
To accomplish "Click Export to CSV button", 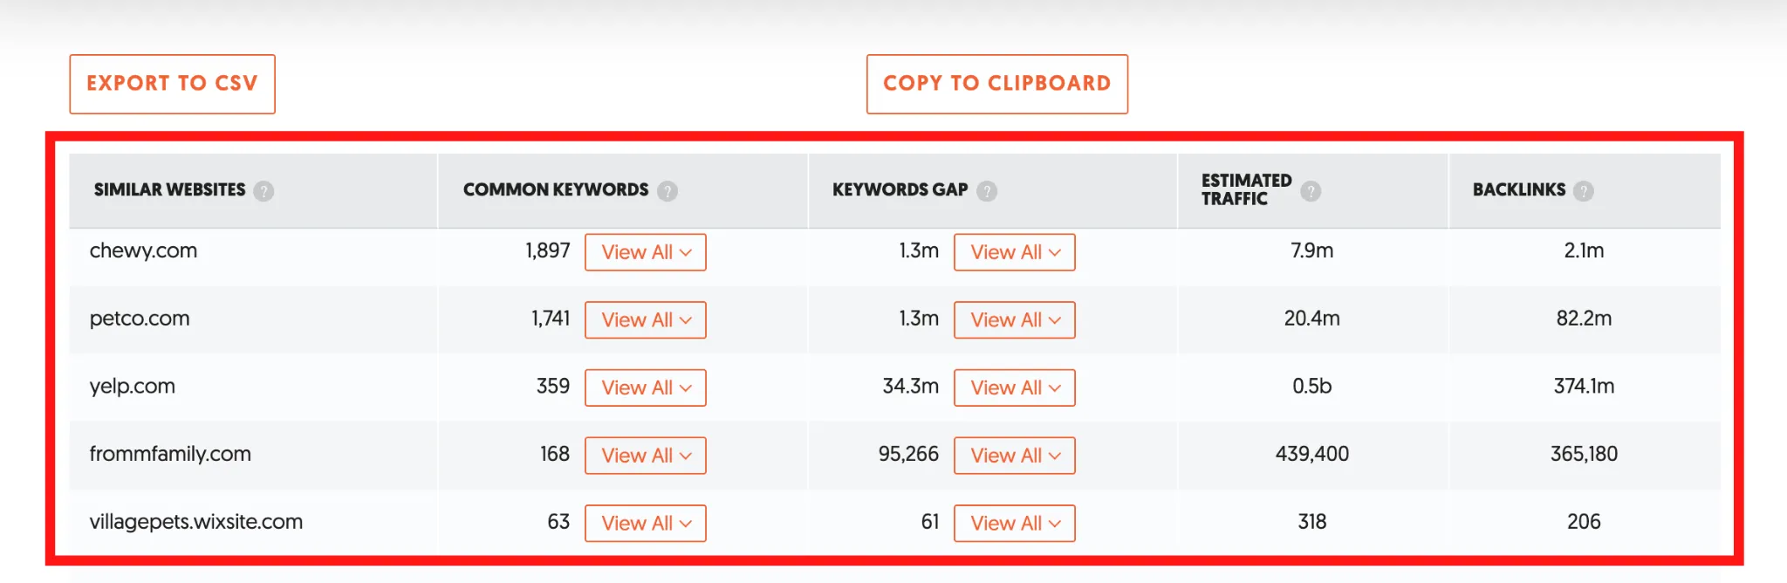I will [x=173, y=84].
